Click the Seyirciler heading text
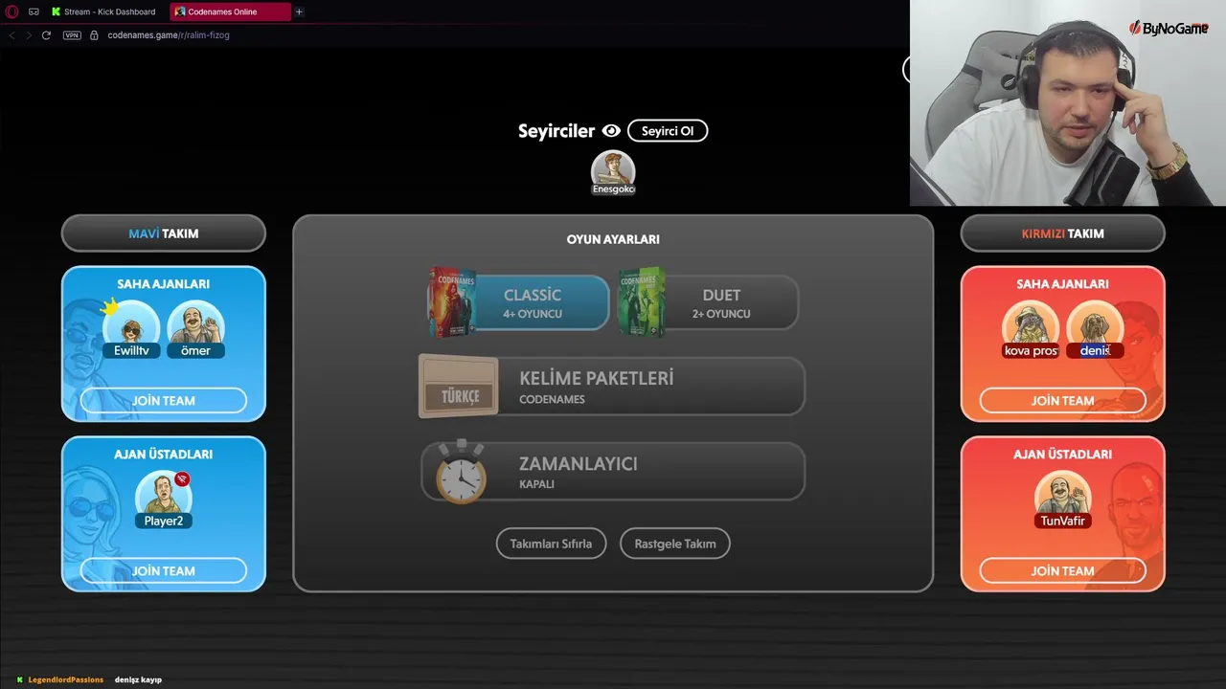 point(556,131)
